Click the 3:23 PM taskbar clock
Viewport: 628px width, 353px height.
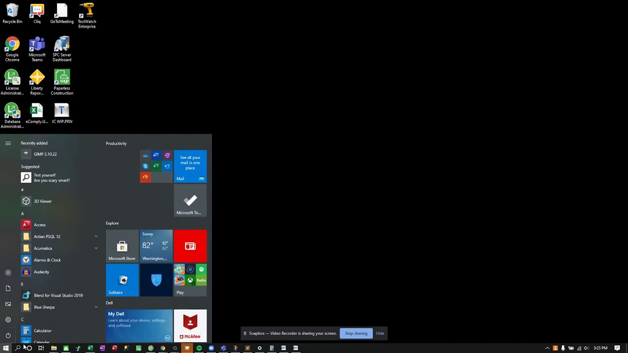[x=601, y=348]
